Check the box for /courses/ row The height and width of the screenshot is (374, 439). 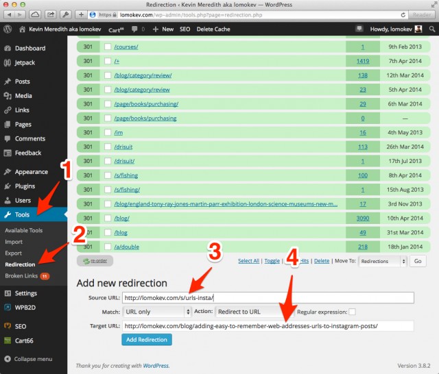108,47
